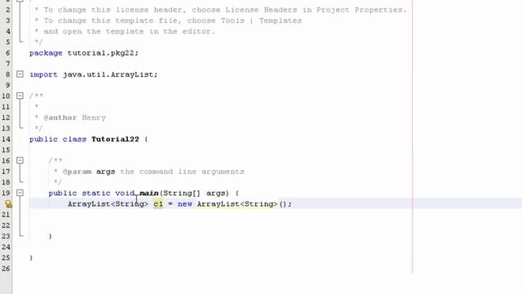The image size is (522, 294).
Task: Click the 'static' keyword on line 19
Action: pos(96,193)
